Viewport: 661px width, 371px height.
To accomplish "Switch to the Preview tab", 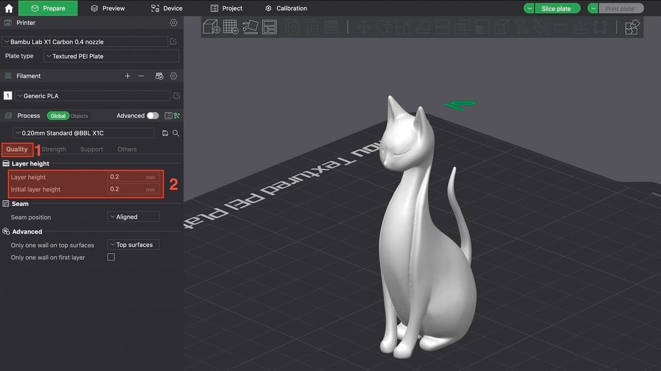I will [x=108, y=8].
